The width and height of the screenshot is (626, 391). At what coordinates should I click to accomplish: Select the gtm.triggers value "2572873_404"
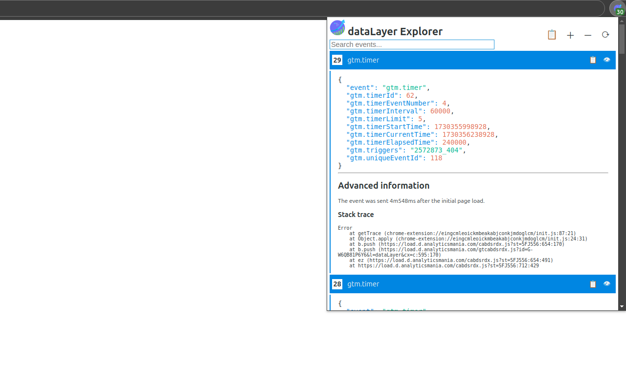point(436,150)
